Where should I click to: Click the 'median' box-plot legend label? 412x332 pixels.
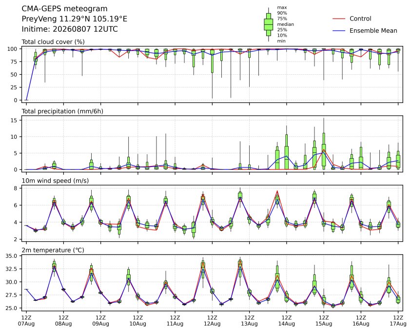[x=285, y=24]
